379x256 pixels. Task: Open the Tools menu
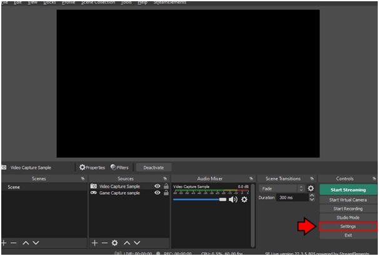point(126,2)
